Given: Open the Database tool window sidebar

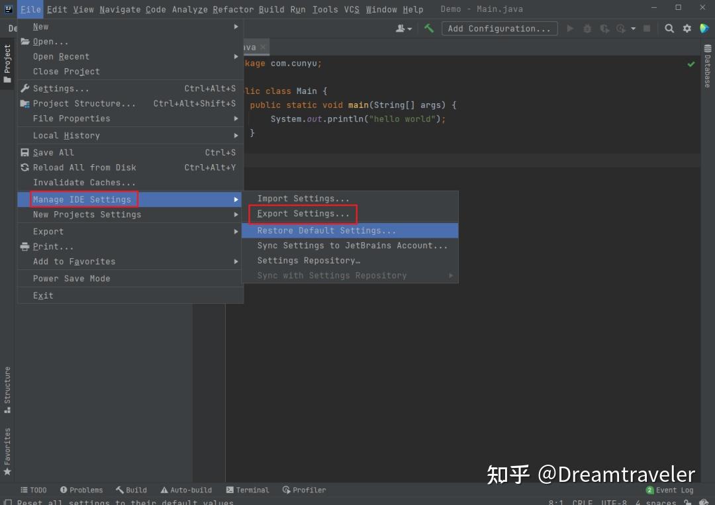Looking at the screenshot, I should pyautogui.click(x=708, y=66).
